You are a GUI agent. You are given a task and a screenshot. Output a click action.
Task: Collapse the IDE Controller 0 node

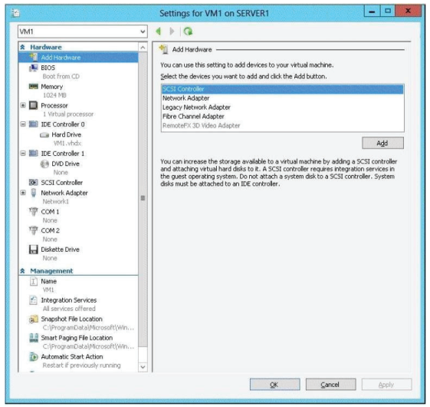[x=23, y=124]
